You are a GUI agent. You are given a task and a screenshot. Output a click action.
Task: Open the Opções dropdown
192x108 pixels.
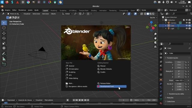(x=153, y=17)
